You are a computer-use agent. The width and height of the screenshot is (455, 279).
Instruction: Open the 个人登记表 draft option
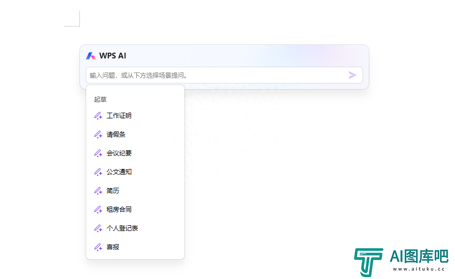click(135, 228)
